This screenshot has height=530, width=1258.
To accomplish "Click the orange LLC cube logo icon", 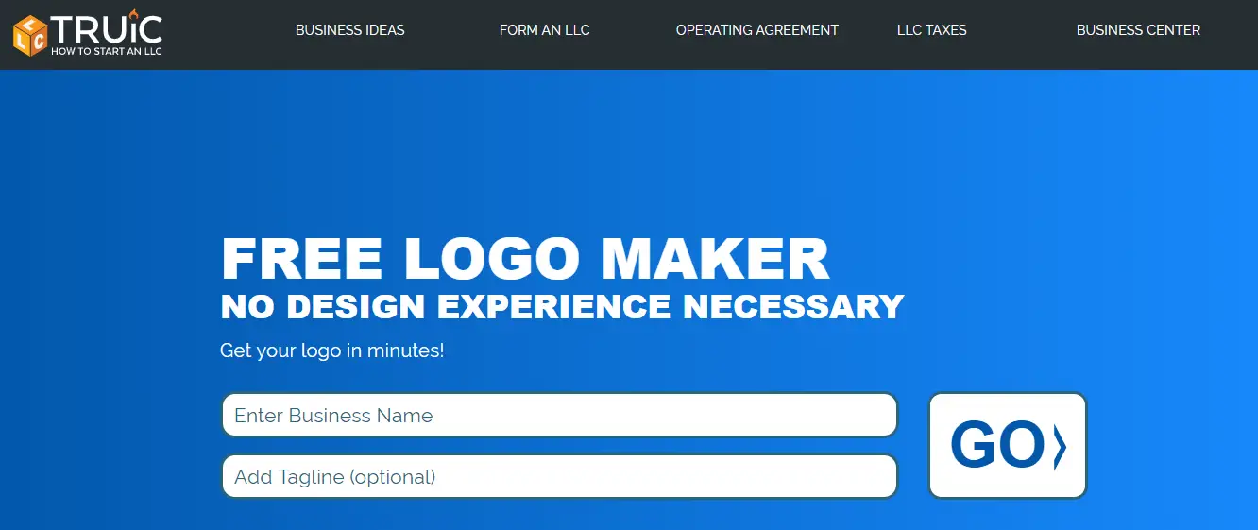I will [x=30, y=35].
